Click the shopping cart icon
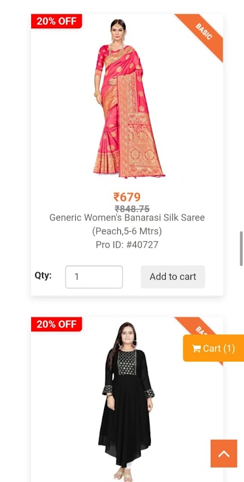 click(196, 349)
